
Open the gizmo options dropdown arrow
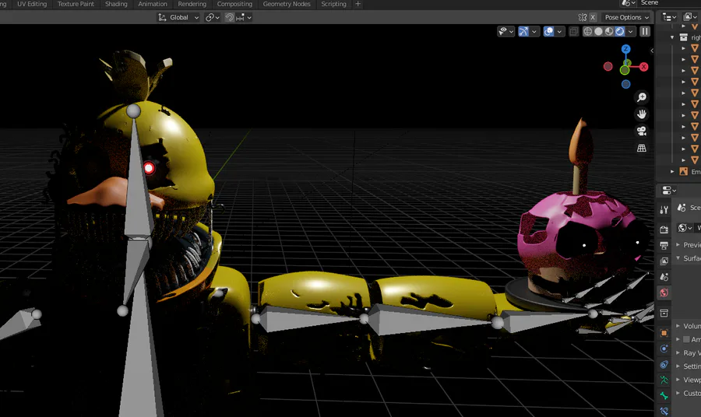pos(534,31)
